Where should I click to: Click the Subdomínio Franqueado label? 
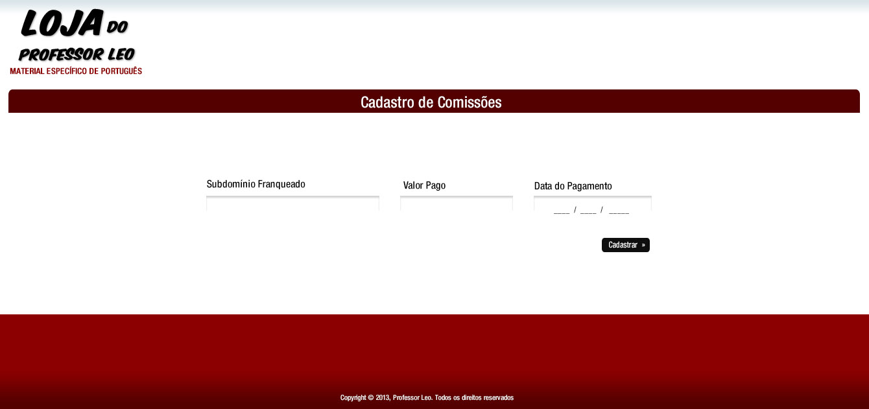(256, 184)
